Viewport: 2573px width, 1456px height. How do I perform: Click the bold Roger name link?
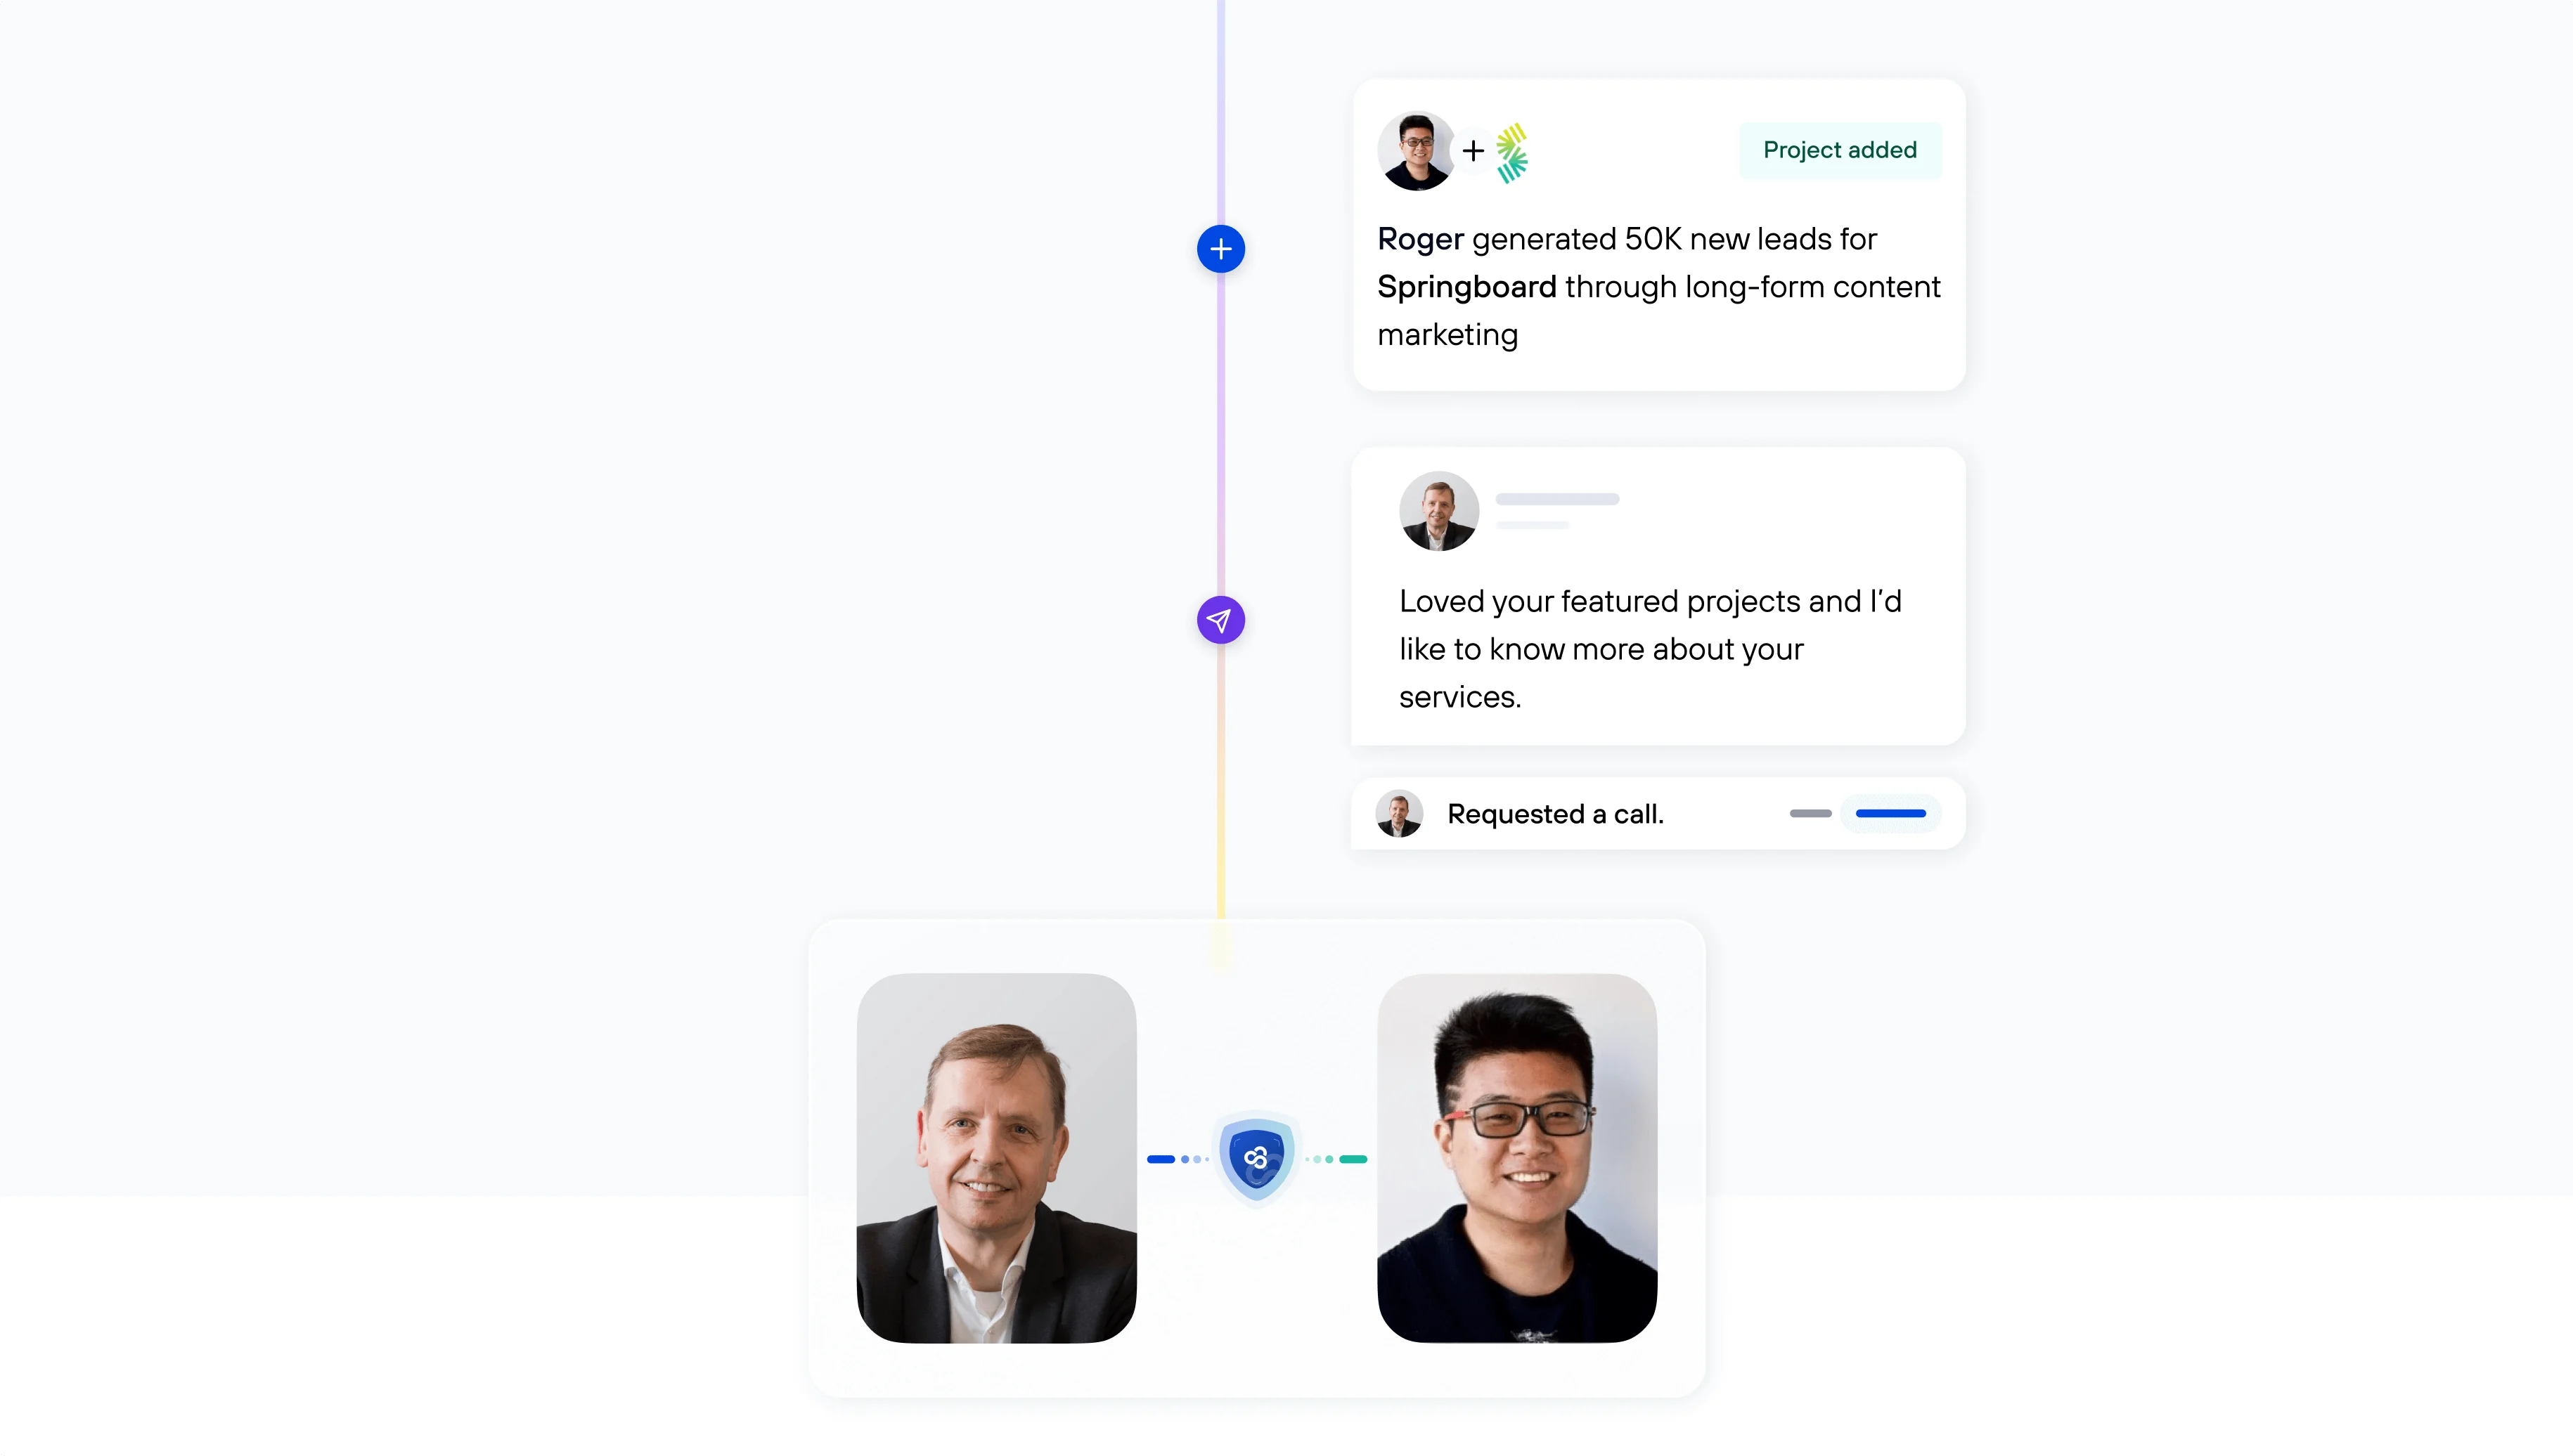[1421, 239]
